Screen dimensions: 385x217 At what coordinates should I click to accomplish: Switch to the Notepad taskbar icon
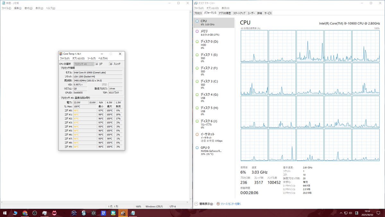pos(133,213)
